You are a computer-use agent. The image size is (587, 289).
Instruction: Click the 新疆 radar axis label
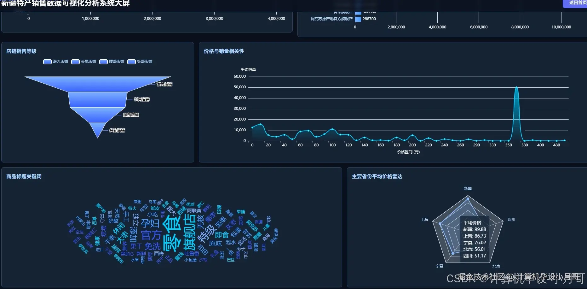(x=468, y=188)
